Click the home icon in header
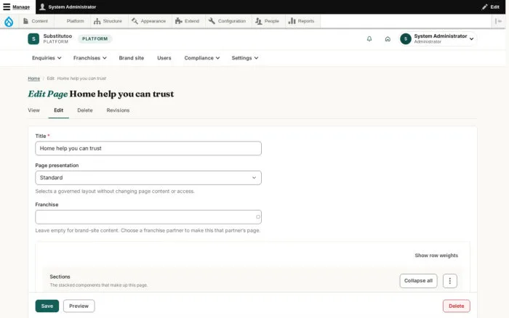Image resolution: width=509 pixels, height=318 pixels. [388, 39]
